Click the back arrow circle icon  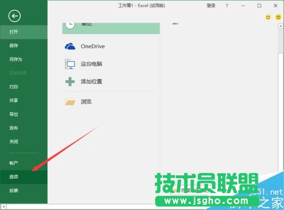(x=15, y=16)
